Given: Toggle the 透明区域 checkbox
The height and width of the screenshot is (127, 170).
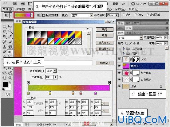Looking at the screenshot, I should [x=148, y=15].
